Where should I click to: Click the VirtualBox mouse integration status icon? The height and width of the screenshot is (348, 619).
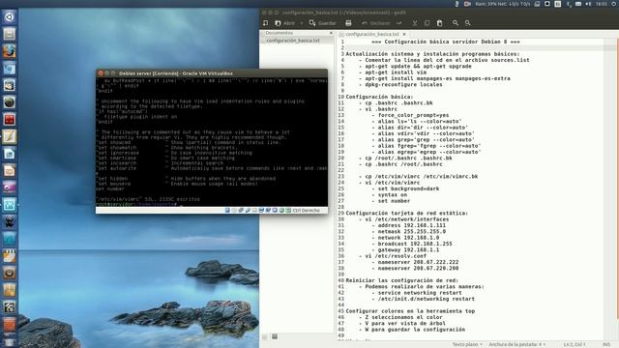pyautogui.click(x=281, y=211)
